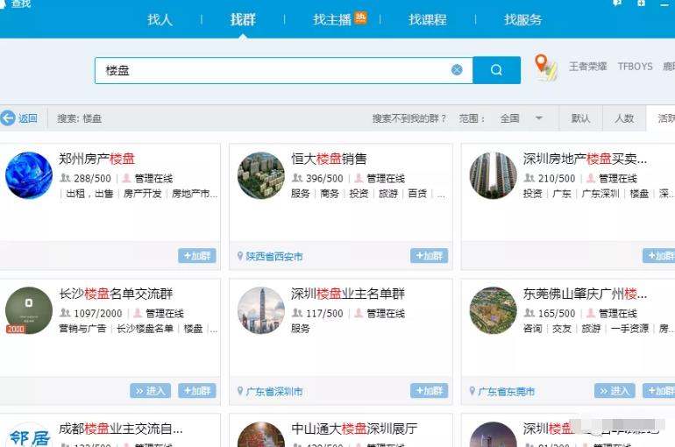Join the 郑州房产楼盘 group via 加群
The width and height of the screenshot is (675, 447).
tap(197, 256)
